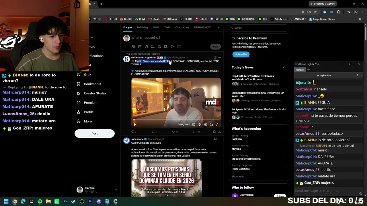Screen dimensions: 367x206
Task: Repost the Noticias en Argentina post
Action: tap(154, 132)
